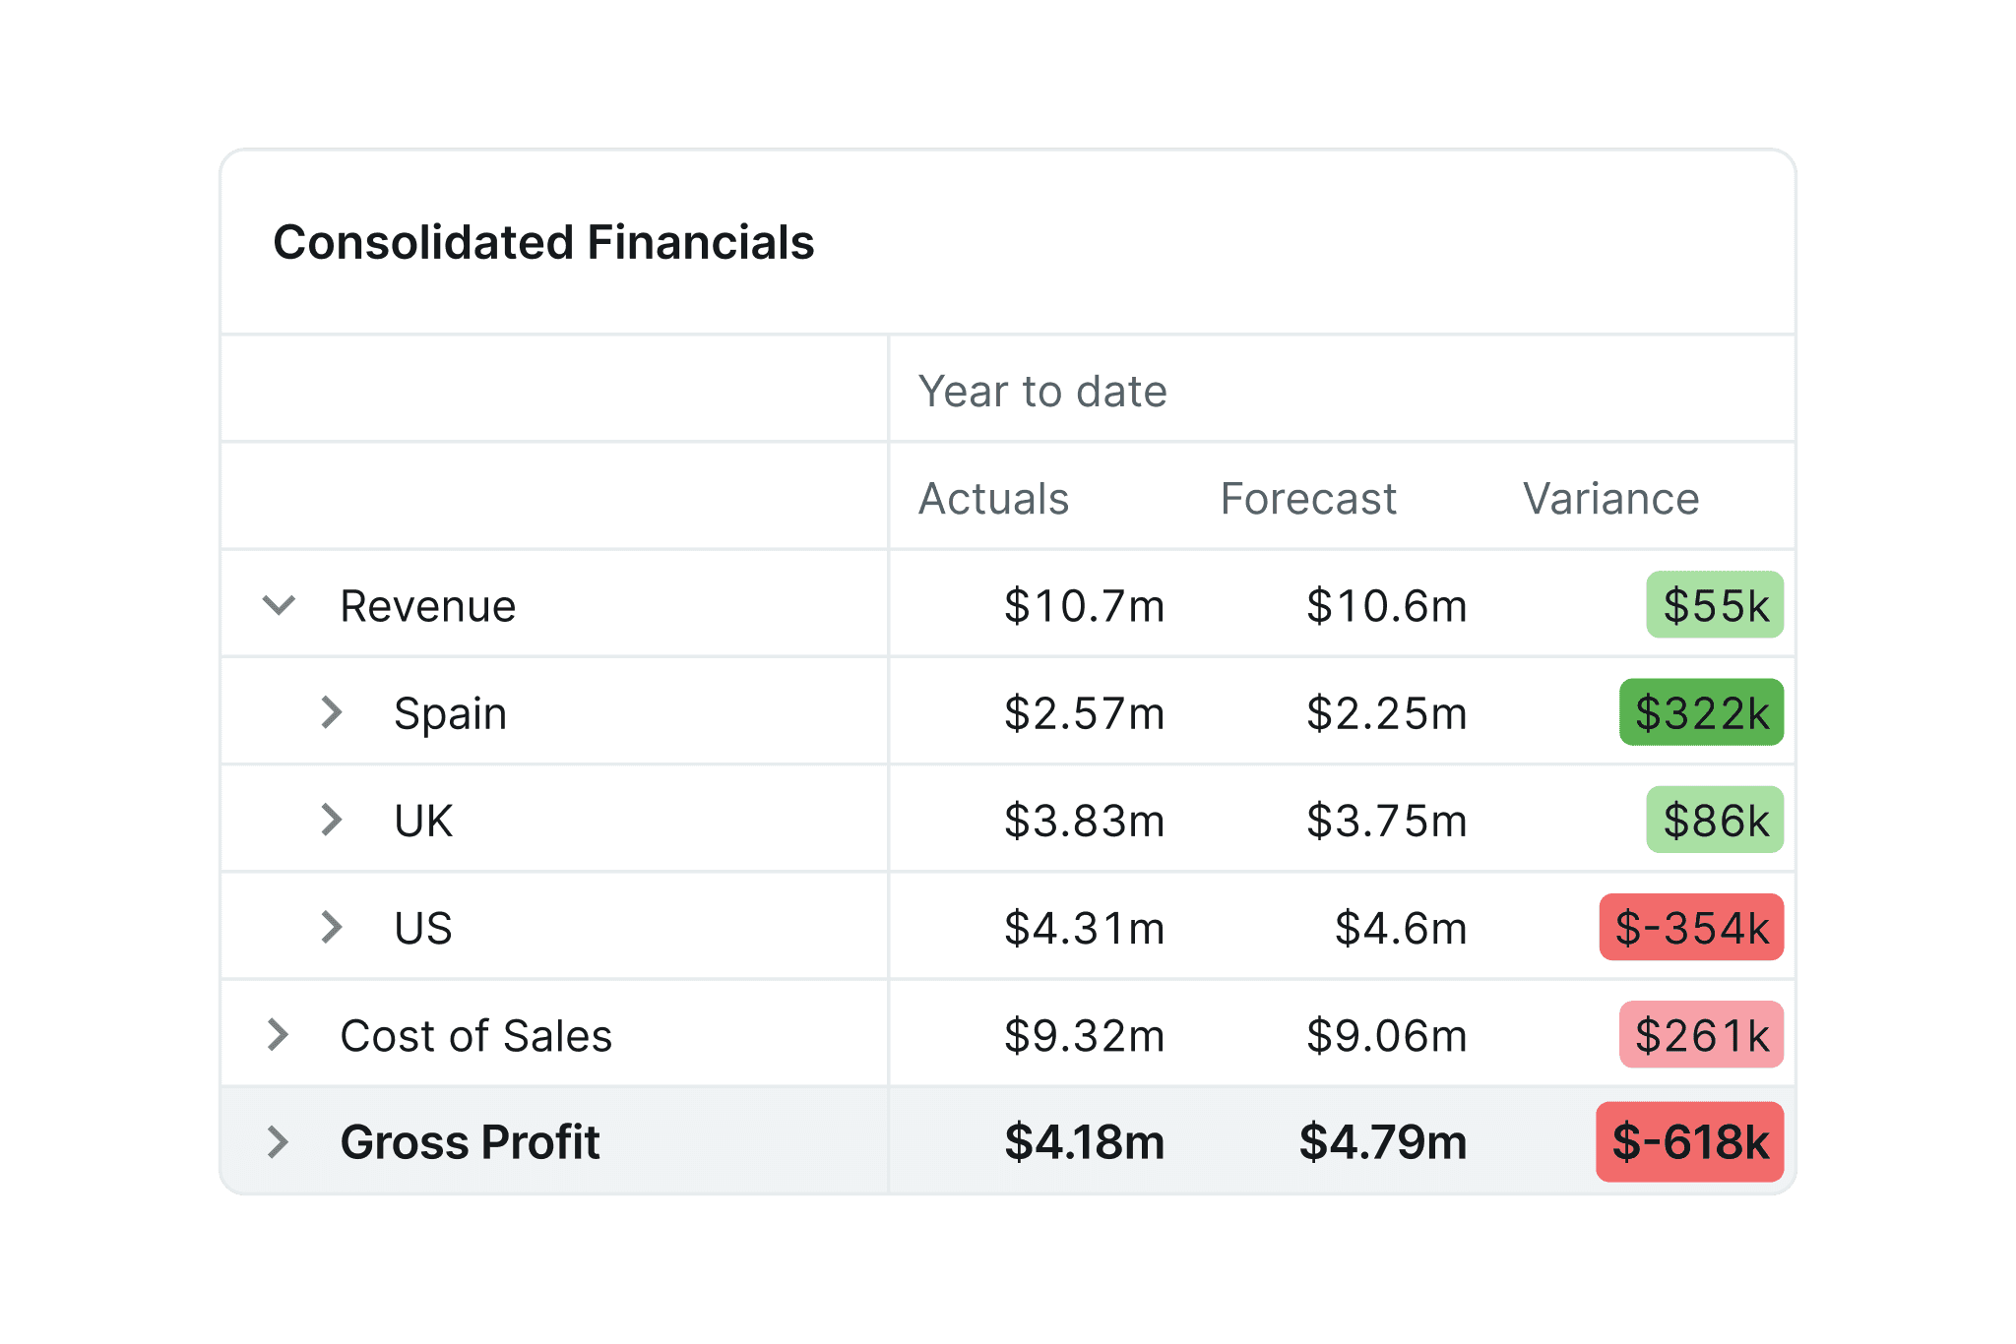Select the UK row label

pos(423,821)
